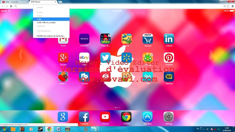
Task: Open the Pinterest app icon
Action: 169,58
